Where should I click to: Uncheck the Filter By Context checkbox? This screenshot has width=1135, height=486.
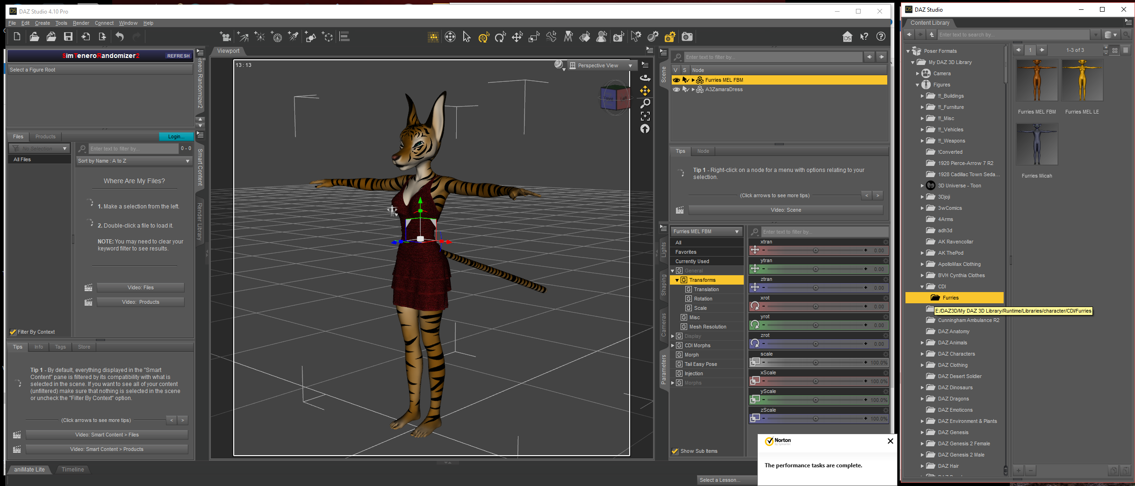pyautogui.click(x=13, y=332)
